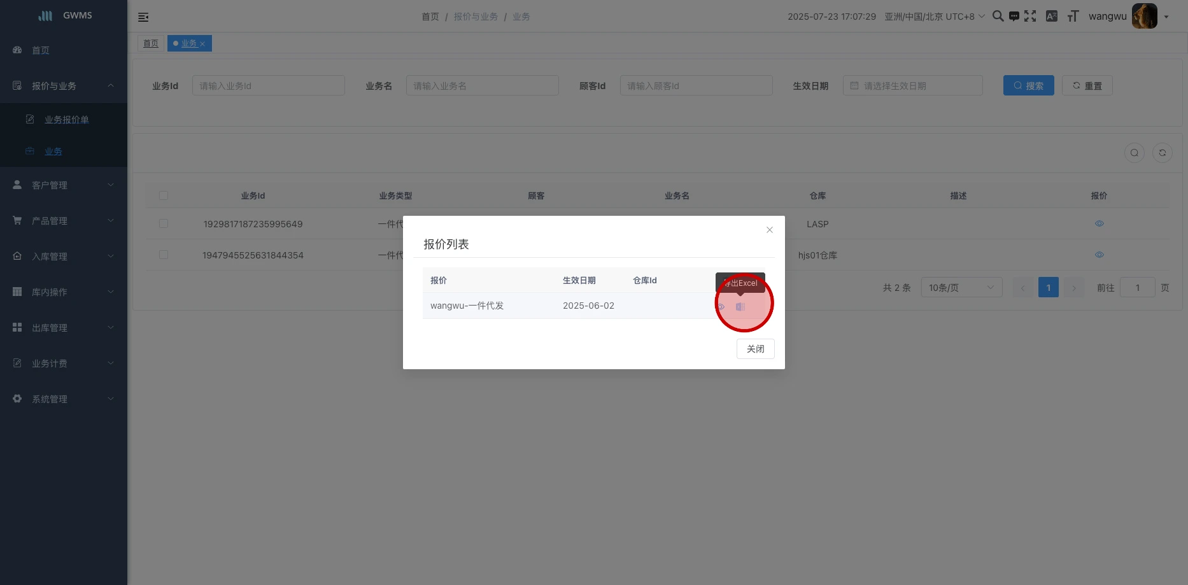The image size is (1188, 585).
Task: Toggle fullscreen mode icon in the header
Action: pyautogui.click(x=1030, y=17)
